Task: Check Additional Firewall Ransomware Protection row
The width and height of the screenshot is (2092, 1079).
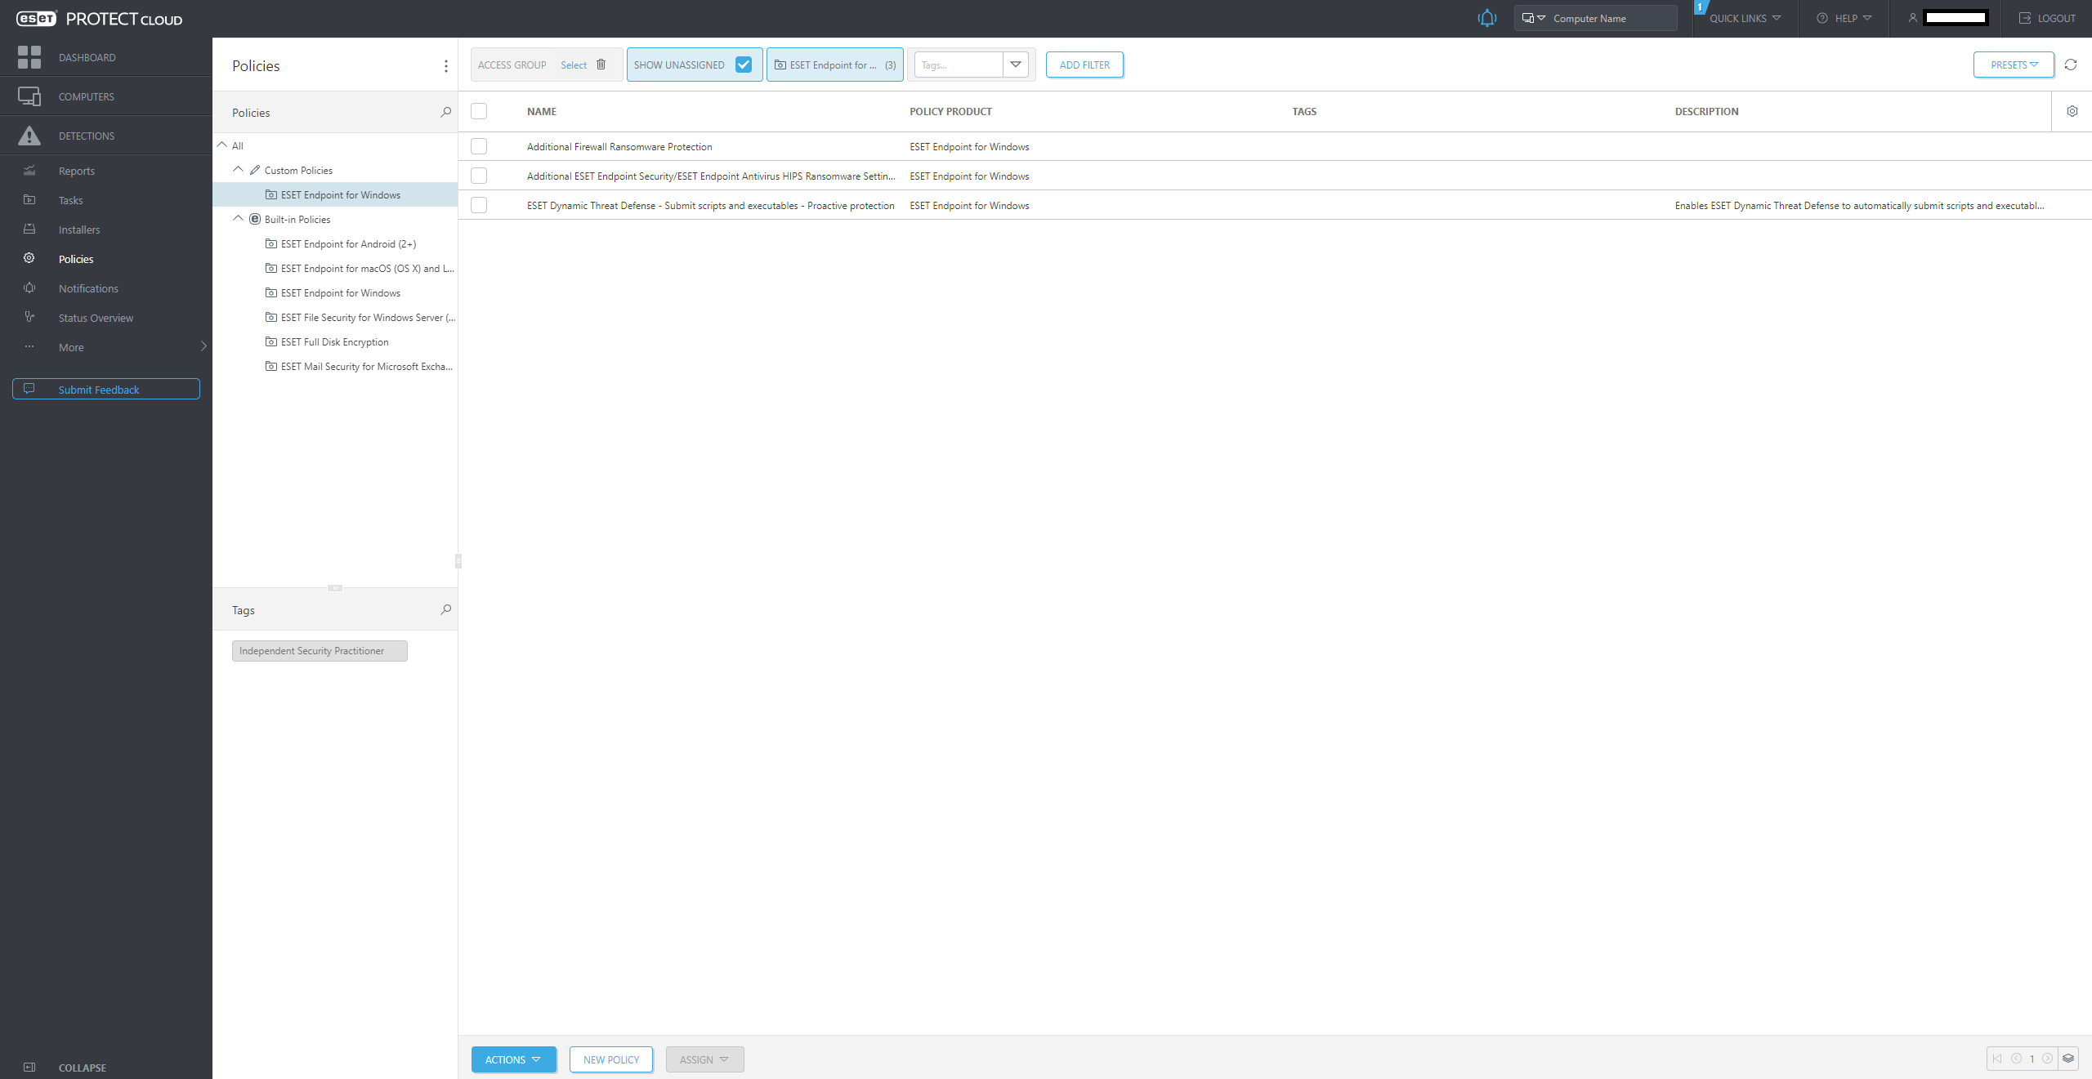Action: [479, 146]
